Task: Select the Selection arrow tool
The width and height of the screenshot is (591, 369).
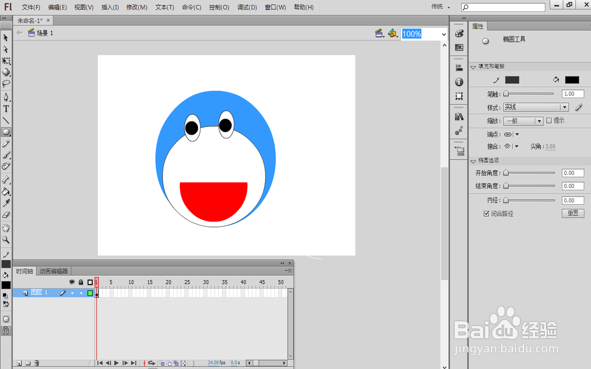Action: [6, 38]
